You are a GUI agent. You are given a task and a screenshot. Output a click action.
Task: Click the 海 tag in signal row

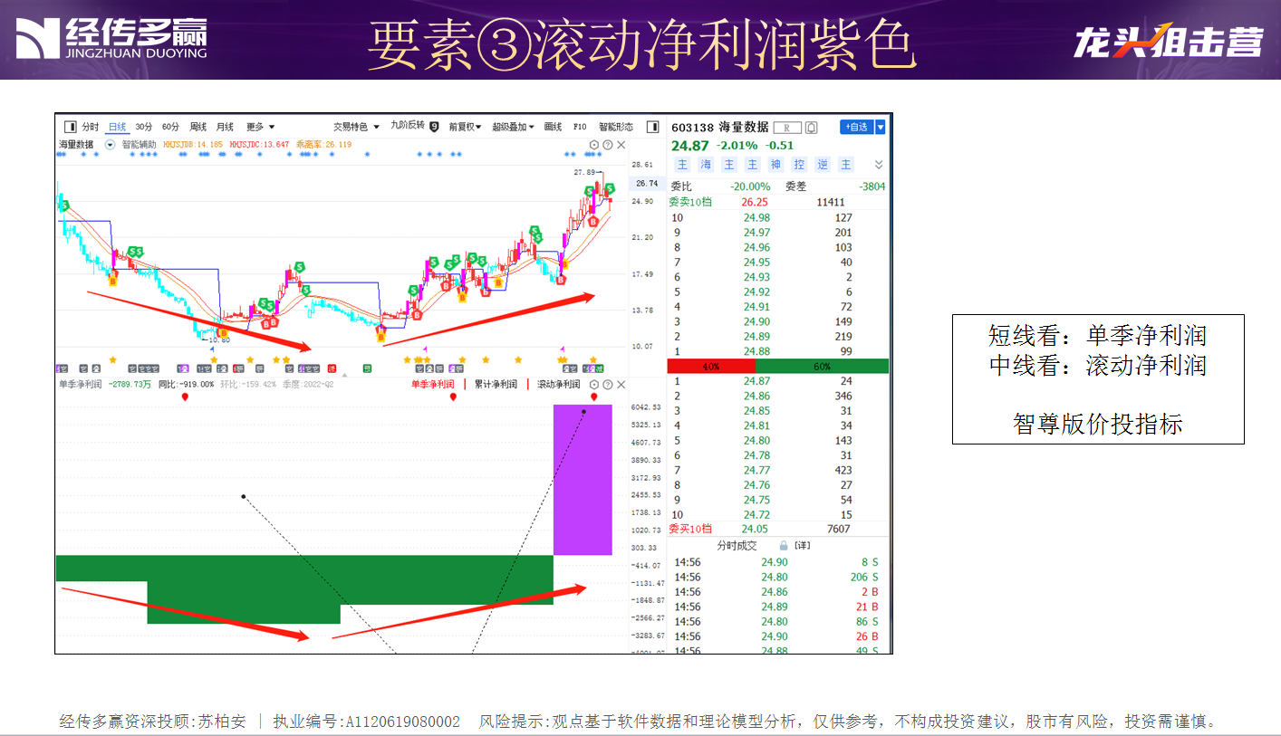(x=706, y=164)
